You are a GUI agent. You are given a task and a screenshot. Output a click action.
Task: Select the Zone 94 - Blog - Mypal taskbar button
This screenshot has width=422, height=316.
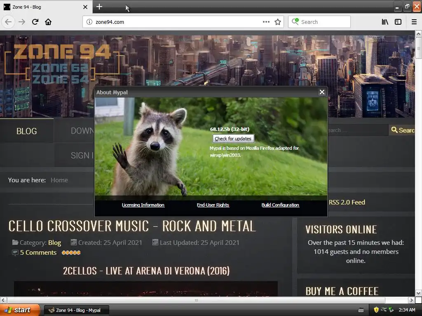click(x=76, y=310)
